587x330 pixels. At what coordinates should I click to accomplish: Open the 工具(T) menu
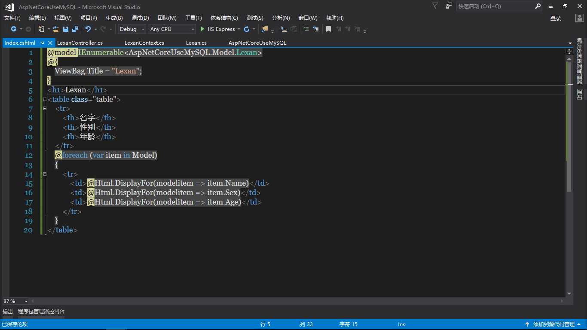tap(193, 18)
